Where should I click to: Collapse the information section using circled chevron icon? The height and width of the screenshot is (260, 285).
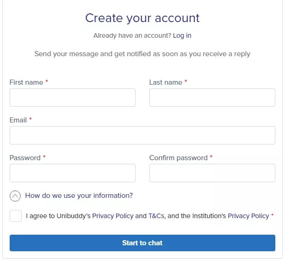[x=15, y=196]
